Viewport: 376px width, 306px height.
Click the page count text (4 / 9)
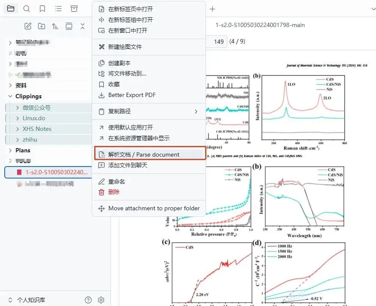pyautogui.click(x=237, y=41)
